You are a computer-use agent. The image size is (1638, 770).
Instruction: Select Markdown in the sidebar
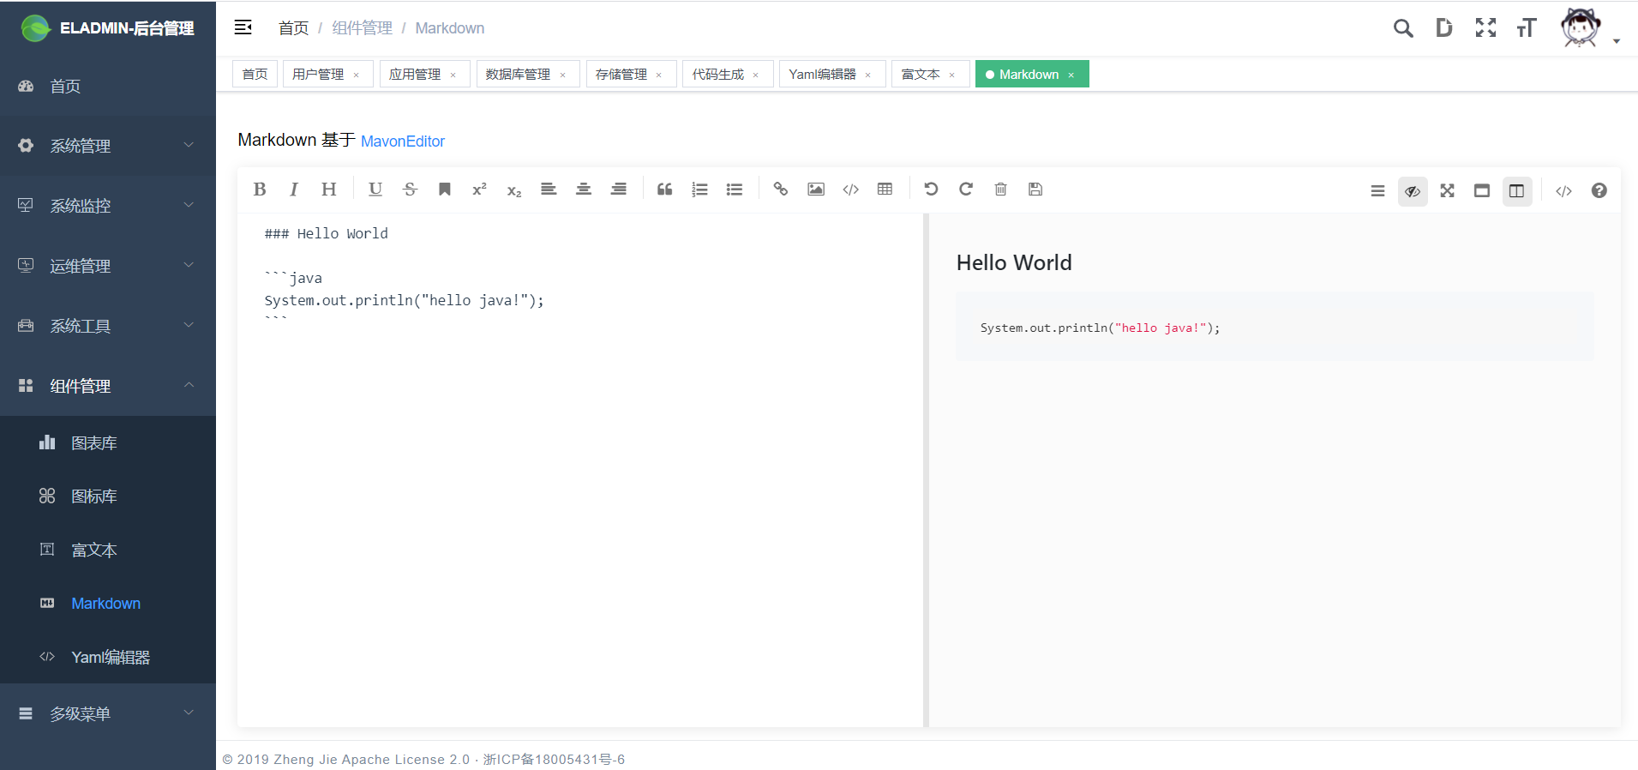[108, 604]
